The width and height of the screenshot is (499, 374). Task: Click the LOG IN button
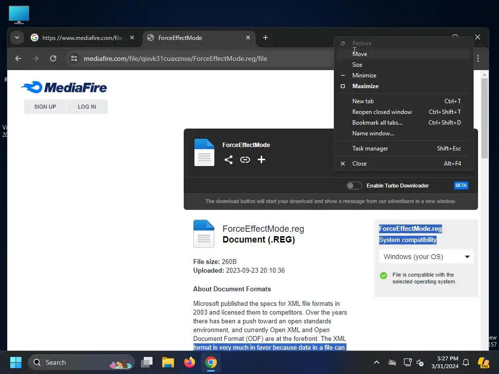coord(87,107)
